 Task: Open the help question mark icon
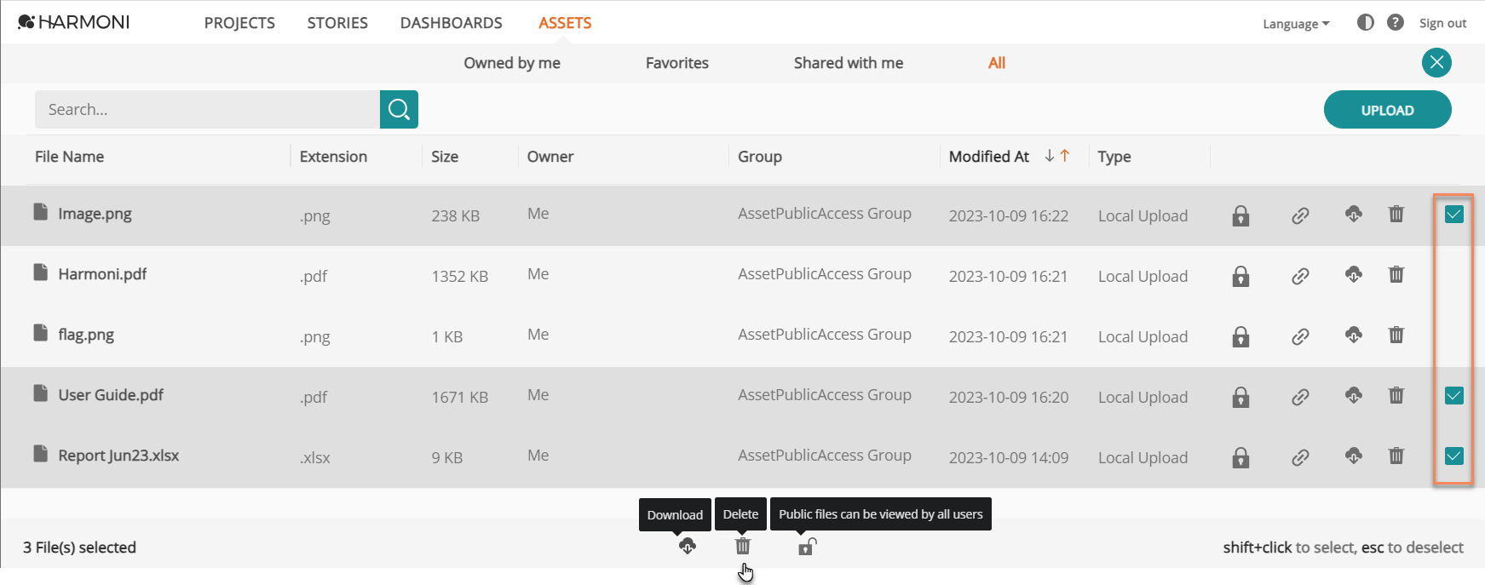coord(1396,22)
